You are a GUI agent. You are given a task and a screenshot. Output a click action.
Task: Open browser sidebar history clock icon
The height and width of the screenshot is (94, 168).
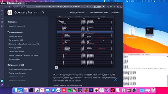2,15
